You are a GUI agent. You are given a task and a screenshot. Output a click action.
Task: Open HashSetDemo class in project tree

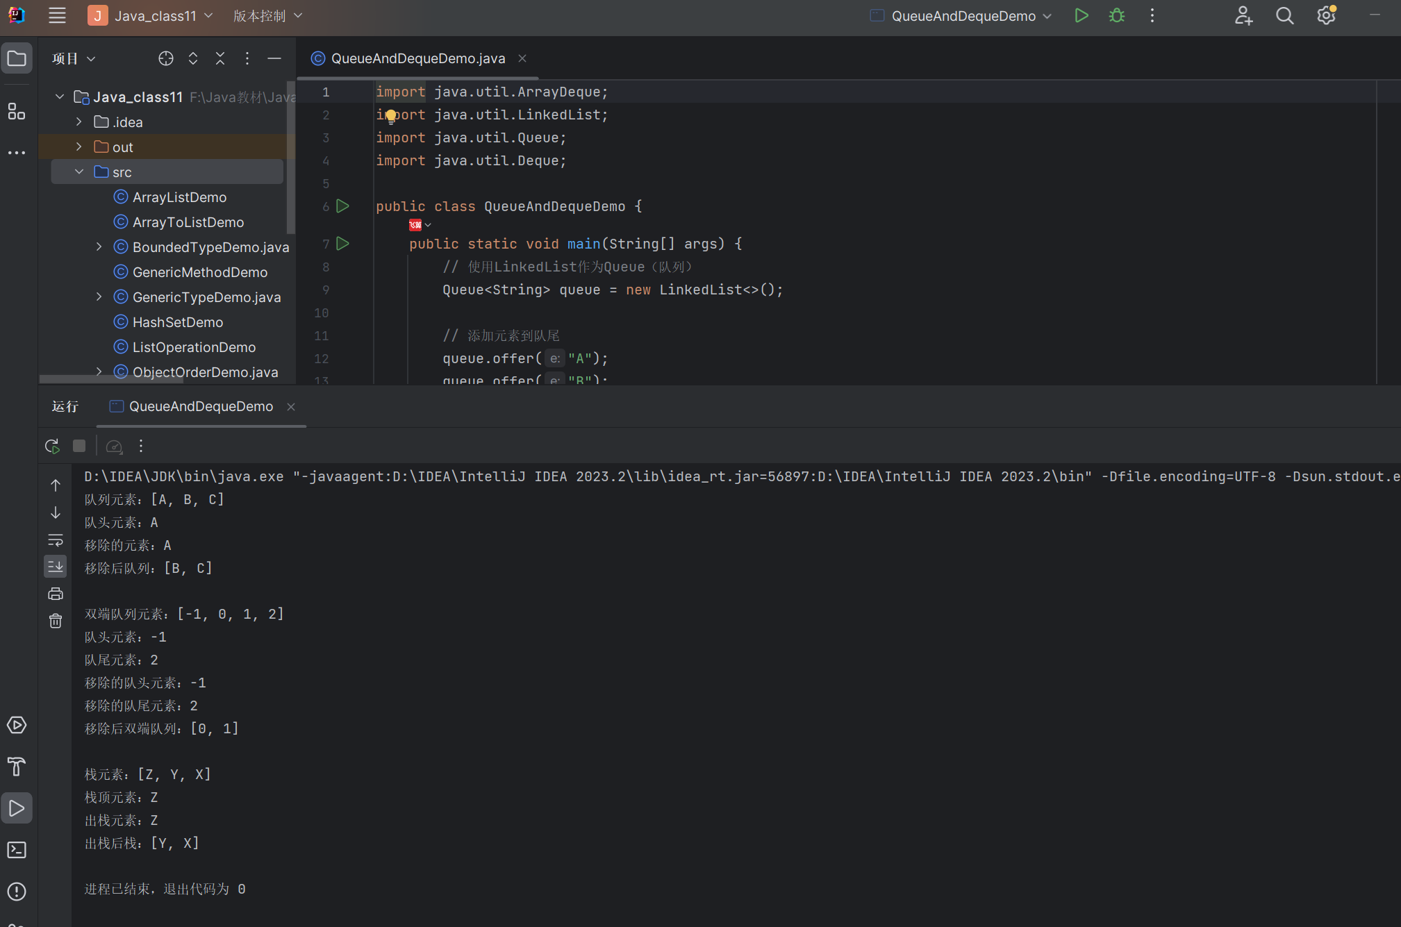(177, 322)
